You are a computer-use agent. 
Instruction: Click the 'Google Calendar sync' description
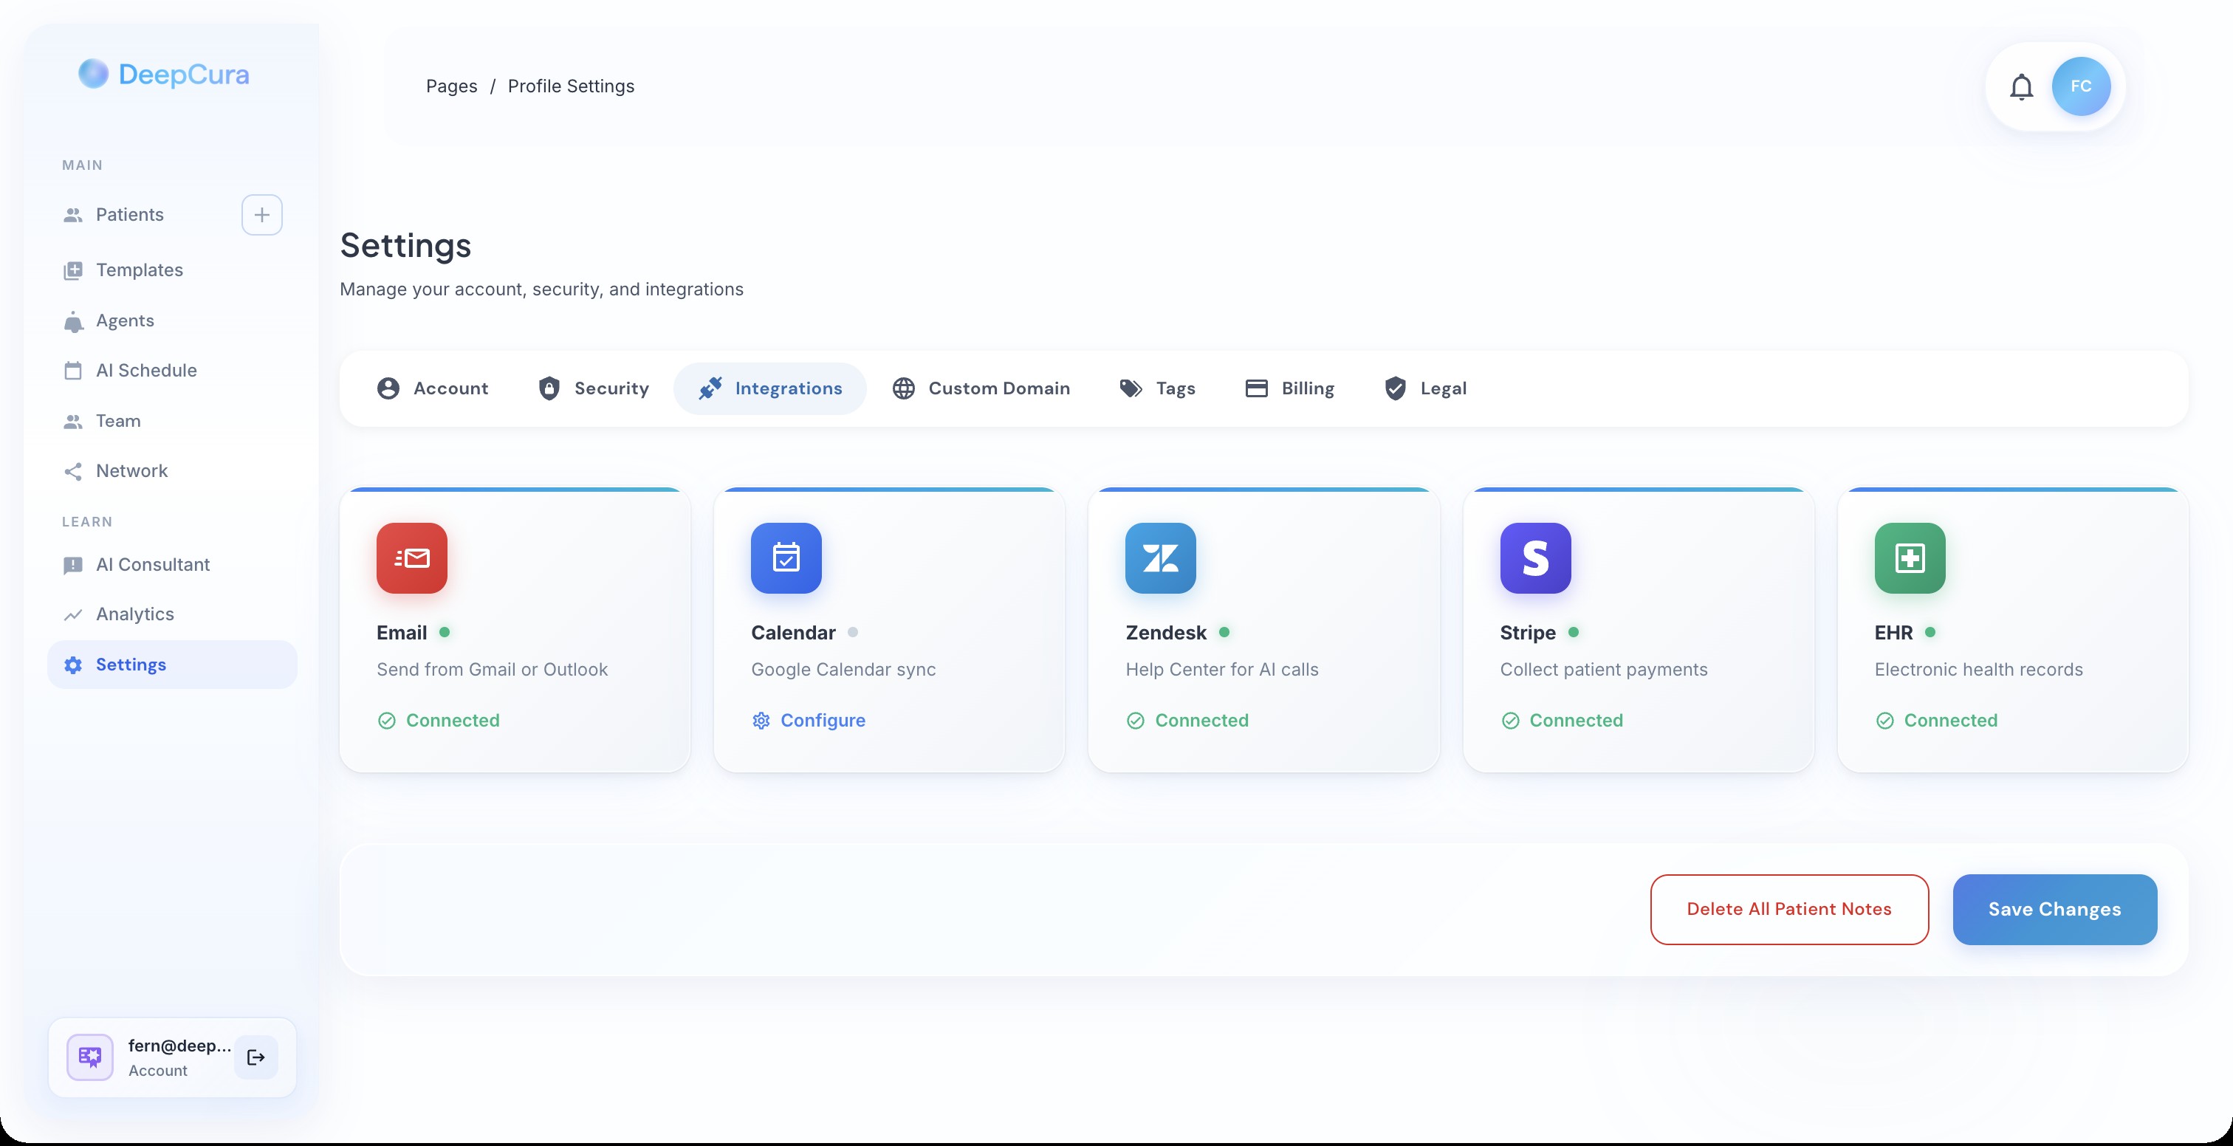843,670
